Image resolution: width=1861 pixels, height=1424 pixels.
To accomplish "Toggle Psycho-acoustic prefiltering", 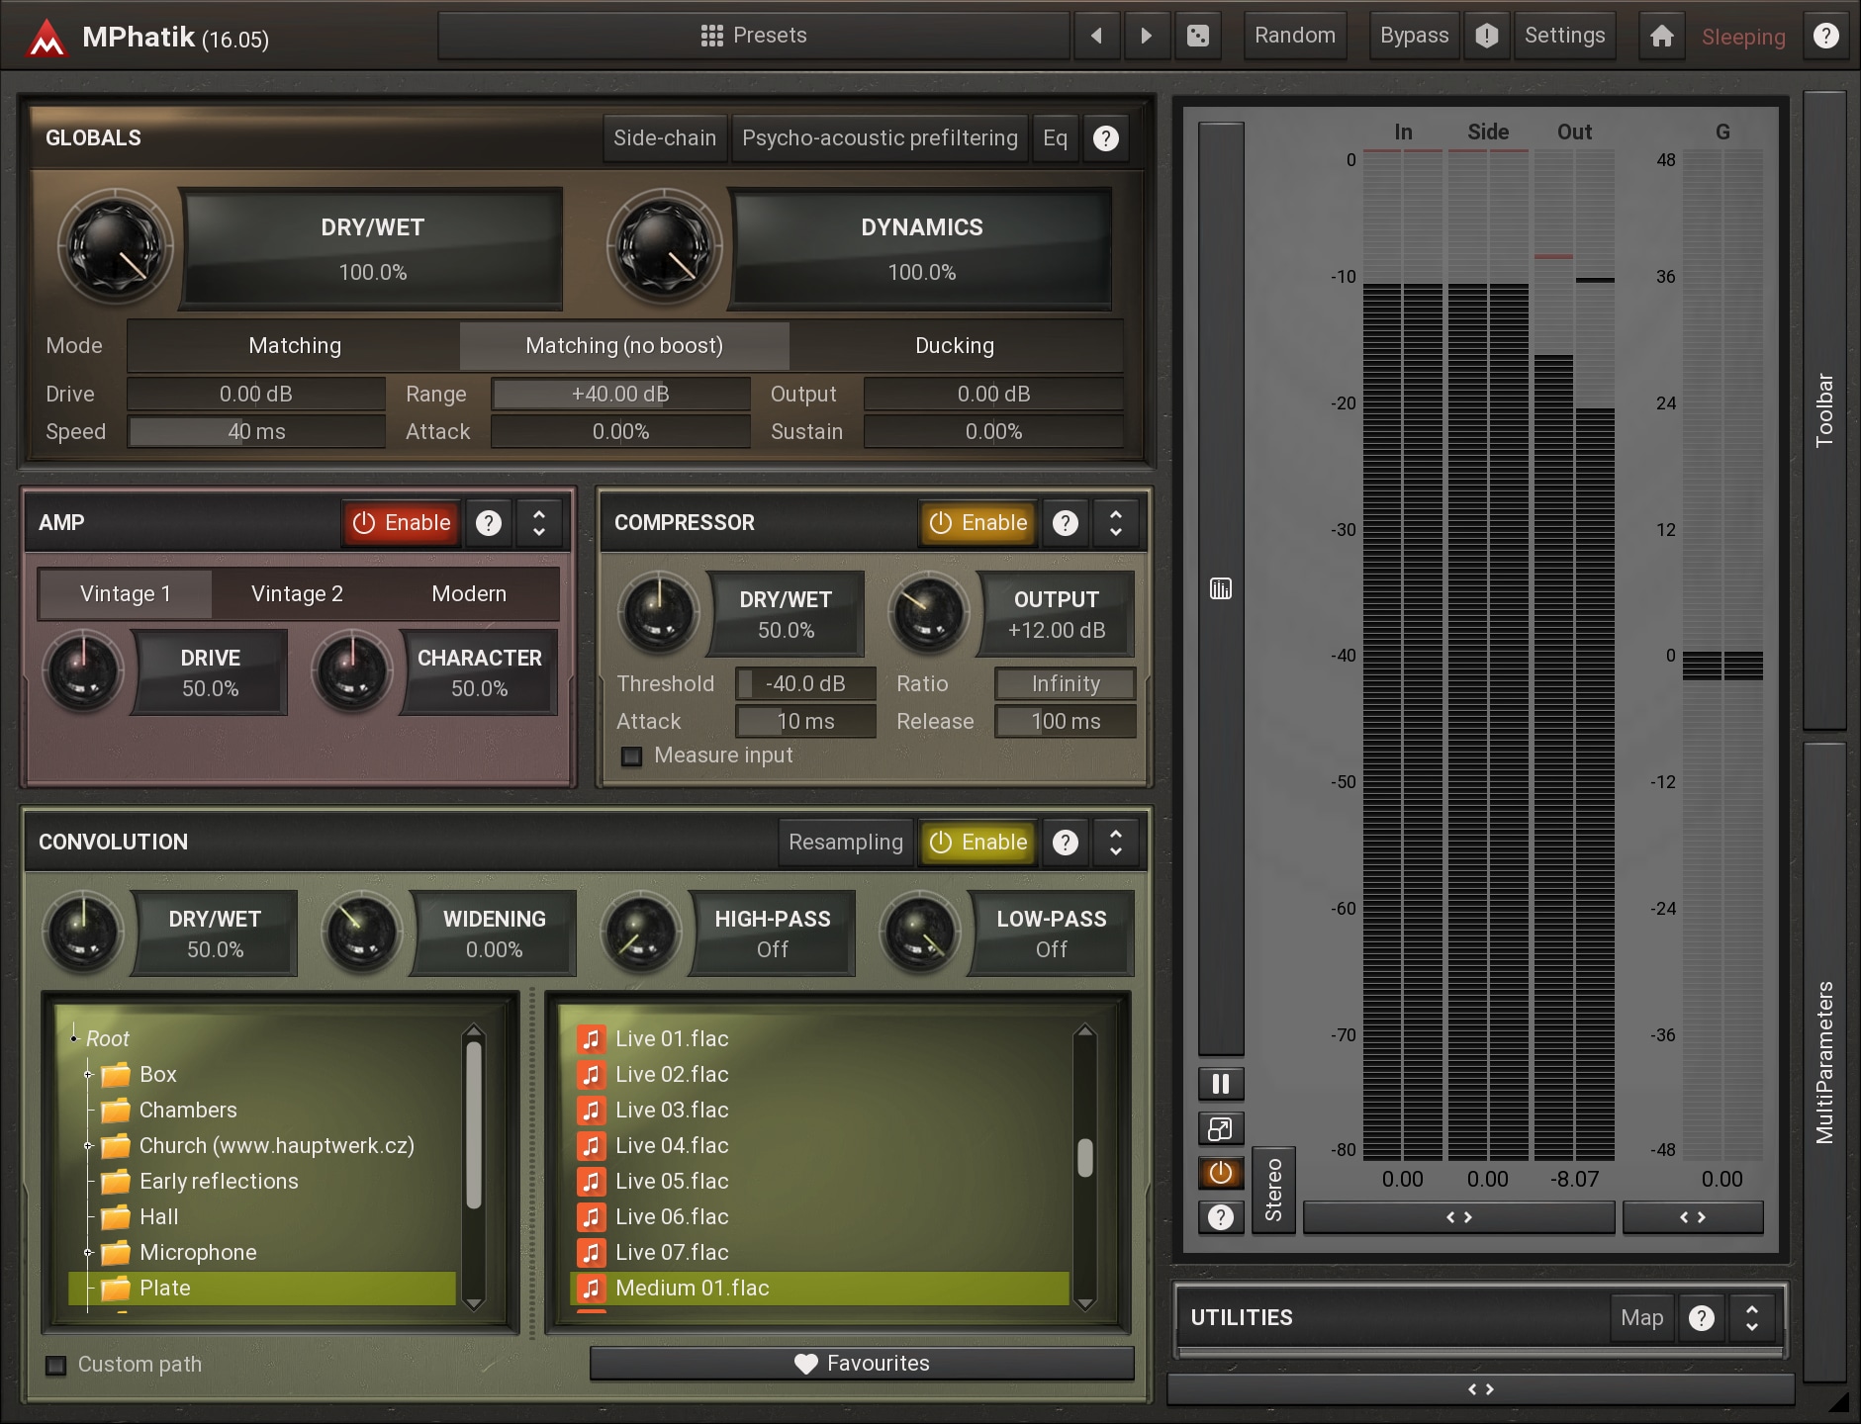I will point(880,137).
